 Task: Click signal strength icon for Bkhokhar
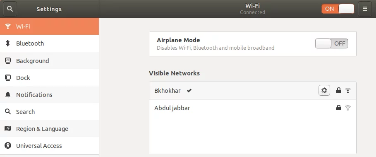click(x=348, y=90)
